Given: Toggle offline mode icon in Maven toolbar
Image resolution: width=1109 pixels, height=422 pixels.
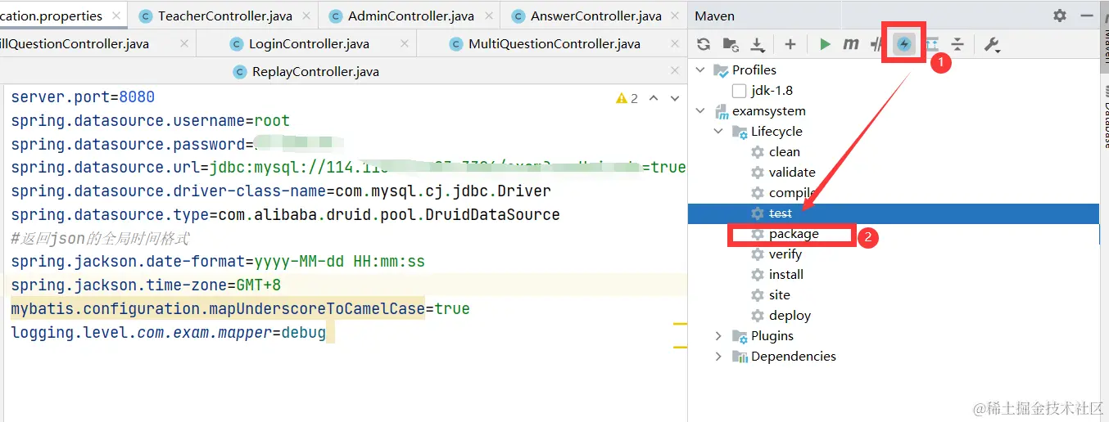Looking at the screenshot, I should [x=876, y=44].
